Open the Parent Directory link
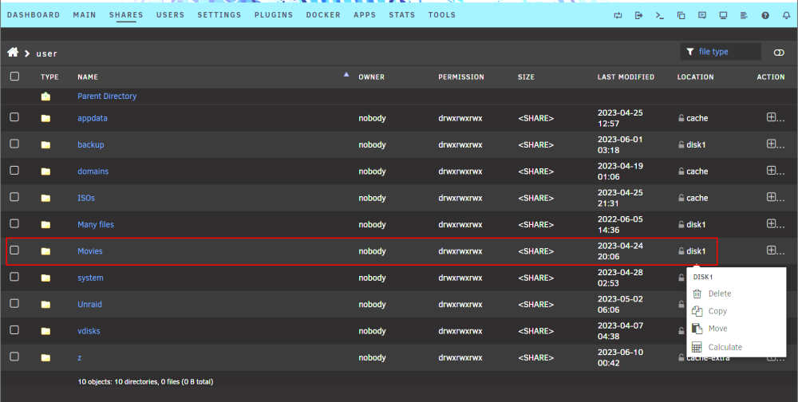The height and width of the screenshot is (402, 798). pyautogui.click(x=107, y=96)
